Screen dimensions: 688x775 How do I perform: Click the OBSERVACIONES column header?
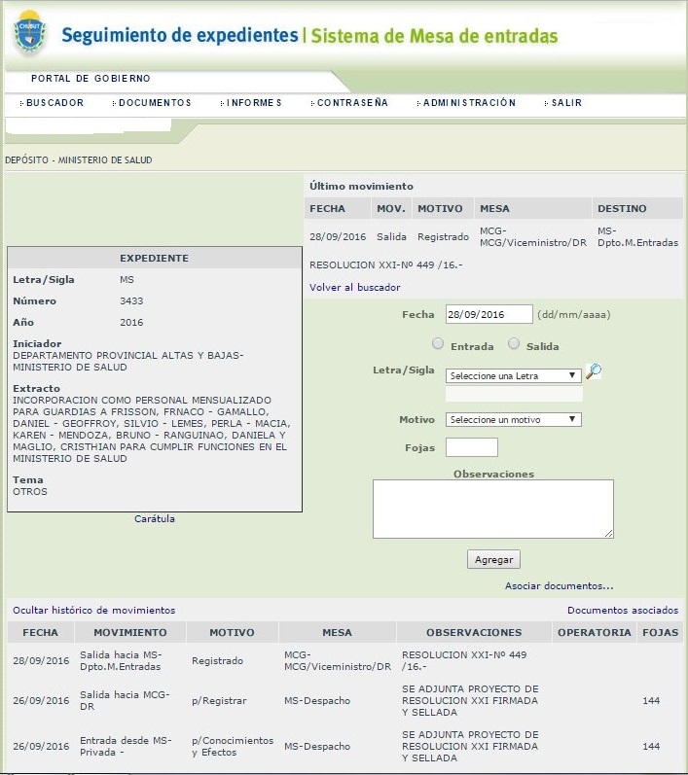(474, 632)
